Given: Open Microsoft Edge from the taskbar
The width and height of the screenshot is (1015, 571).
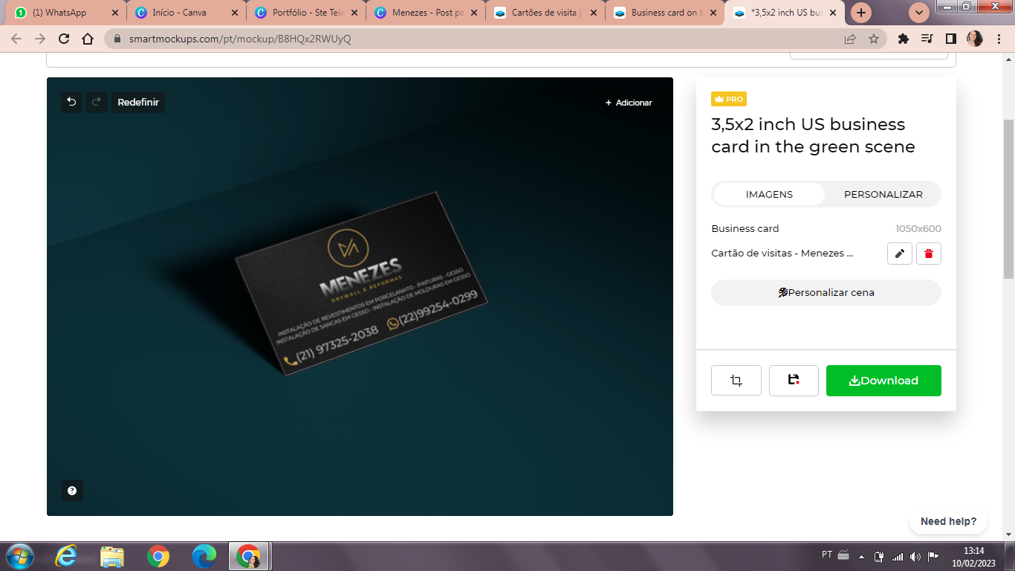Looking at the screenshot, I should point(204,556).
